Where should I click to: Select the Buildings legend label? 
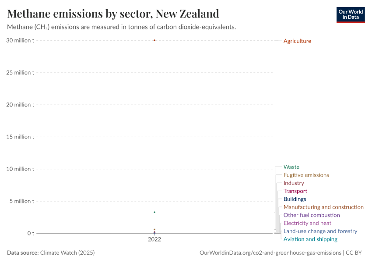pyautogui.click(x=295, y=199)
